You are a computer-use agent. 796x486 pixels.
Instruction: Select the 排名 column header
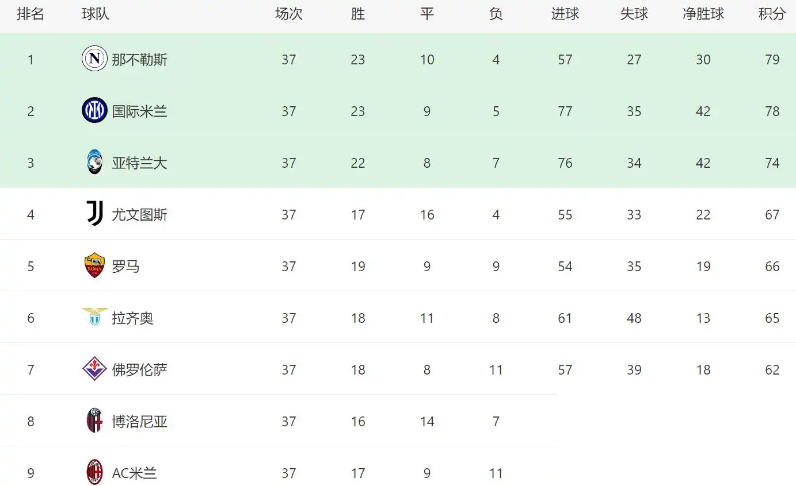pyautogui.click(x=31, y=14)
